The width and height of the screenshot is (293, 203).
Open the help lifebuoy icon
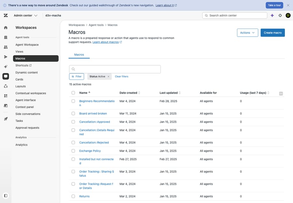(x=280, y=16)
